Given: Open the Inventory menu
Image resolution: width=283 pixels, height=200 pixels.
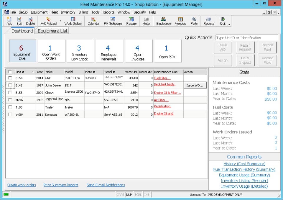Looking at the screenshot, I should [68, 12].
